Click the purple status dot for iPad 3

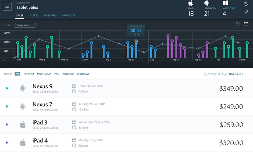7,124
